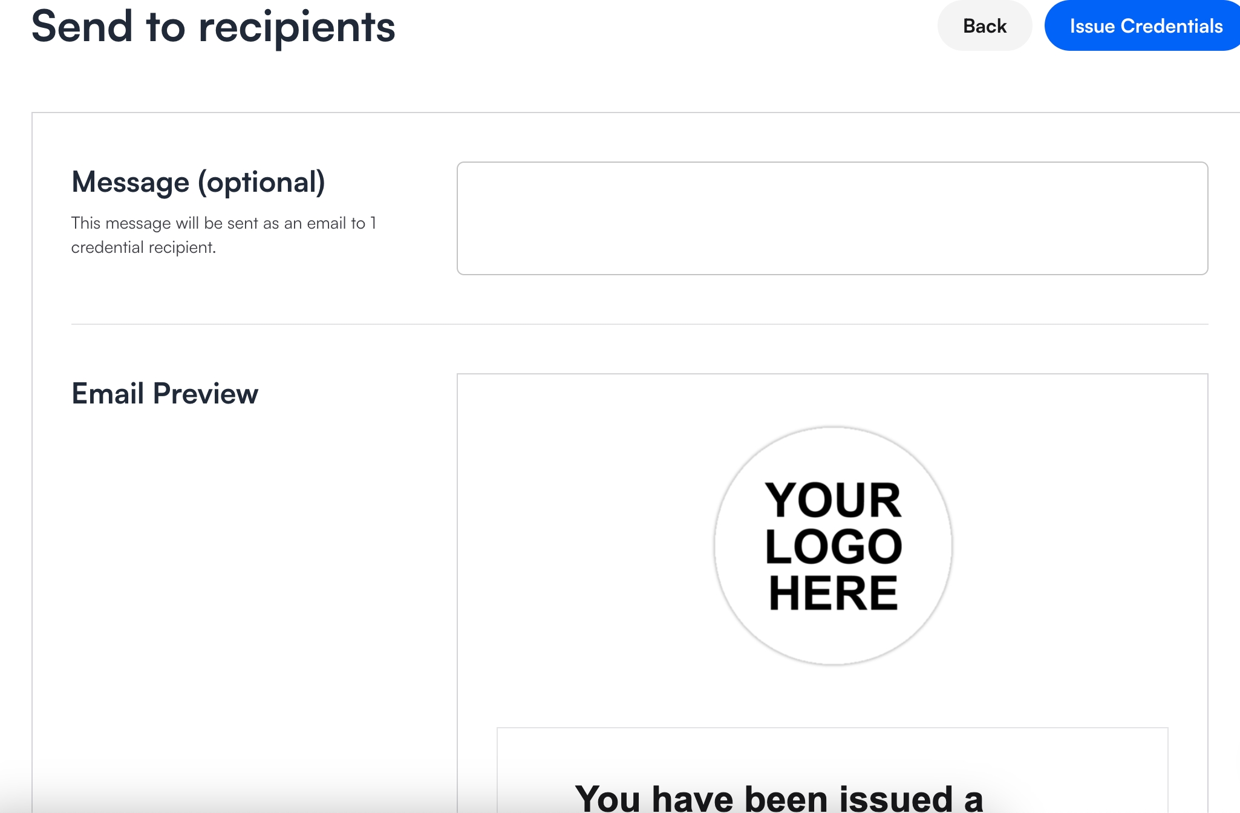This screenshot has width=1240, height=813.
Task: Click the divider line above Email Preview
Action: point(639,324)
